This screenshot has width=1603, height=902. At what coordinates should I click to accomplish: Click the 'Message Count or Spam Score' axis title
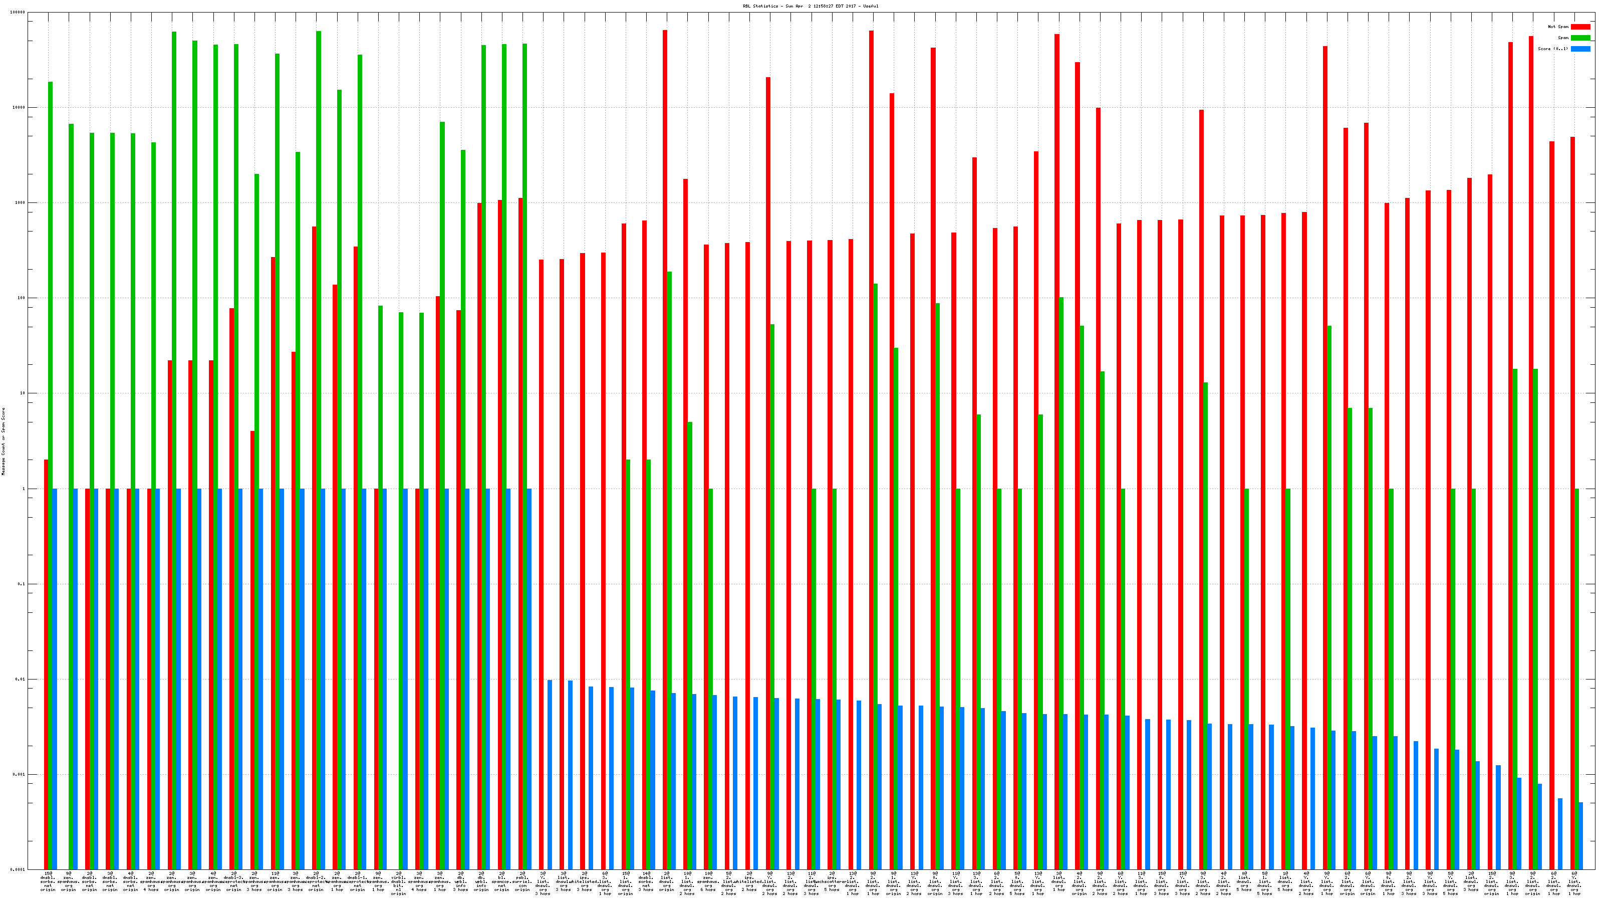tap(3, 441)
